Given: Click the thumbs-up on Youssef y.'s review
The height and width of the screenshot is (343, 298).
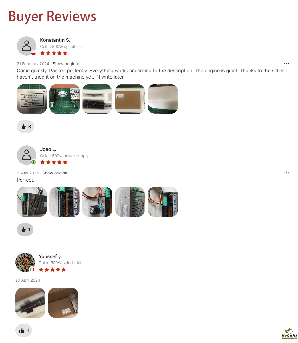Looking at the screenshot, I should point(24,330).
